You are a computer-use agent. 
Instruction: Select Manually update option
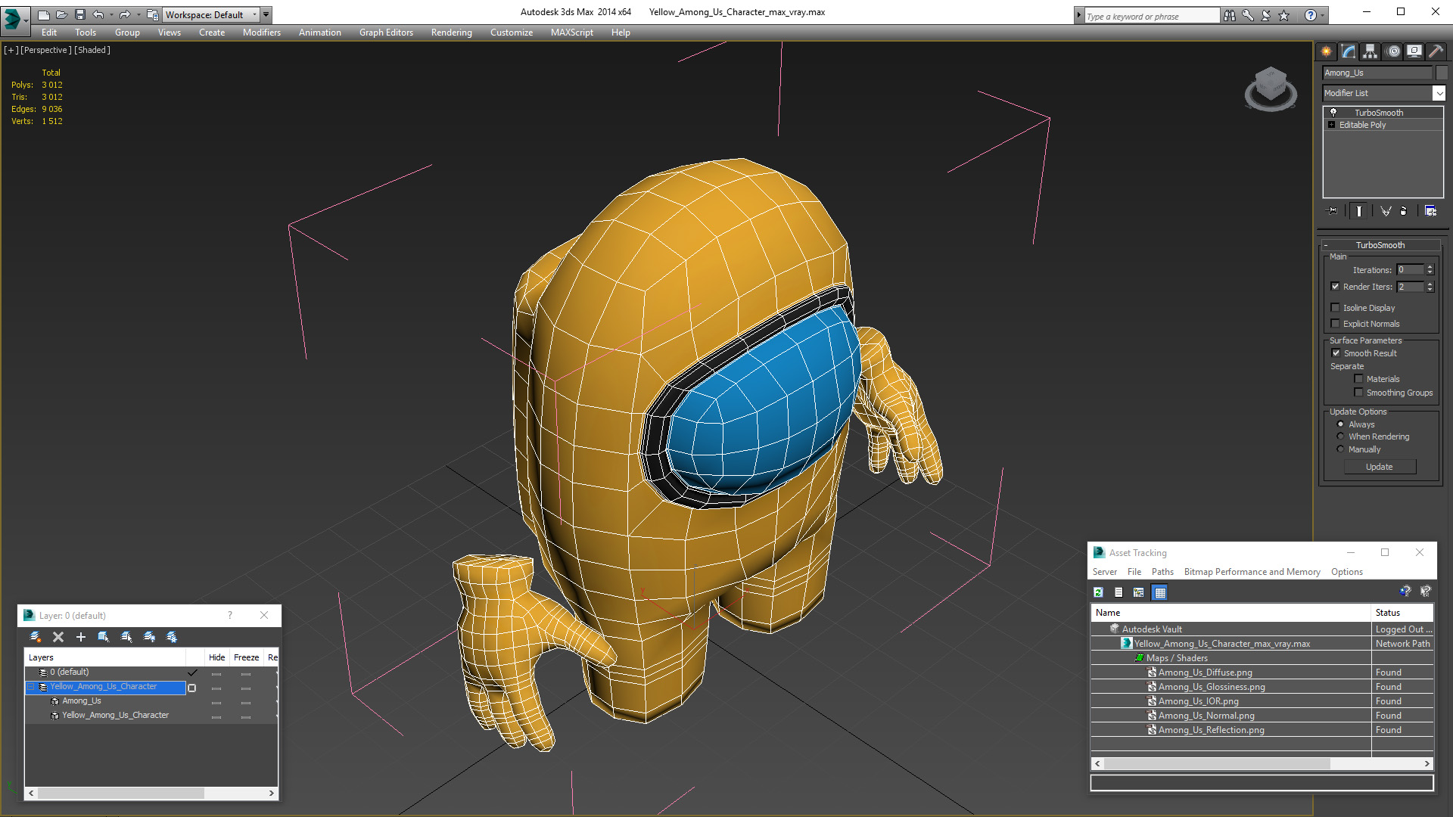point(1341,449)
